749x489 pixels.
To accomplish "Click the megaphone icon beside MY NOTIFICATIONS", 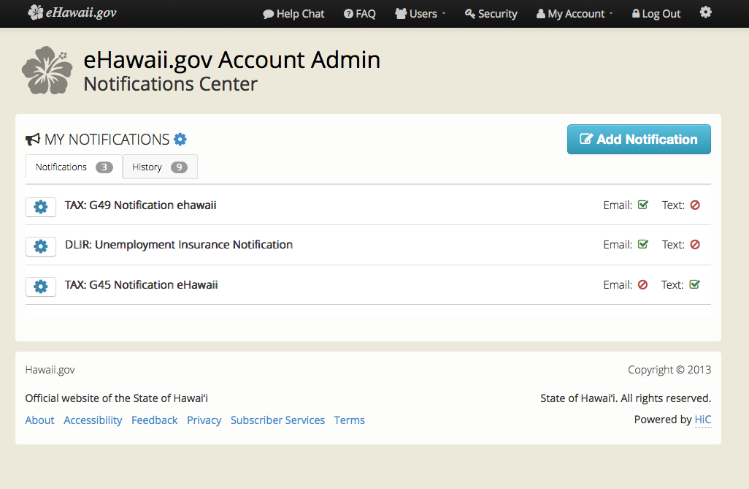I will 32,138.
